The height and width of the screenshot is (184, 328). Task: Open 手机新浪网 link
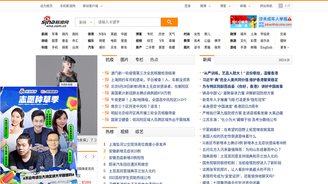point(68,6)
